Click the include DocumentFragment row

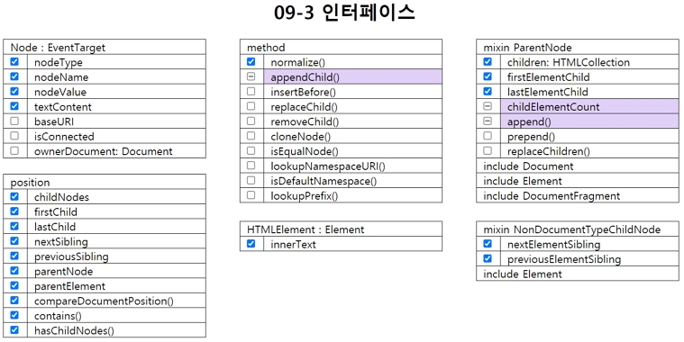tap(578, 195)
